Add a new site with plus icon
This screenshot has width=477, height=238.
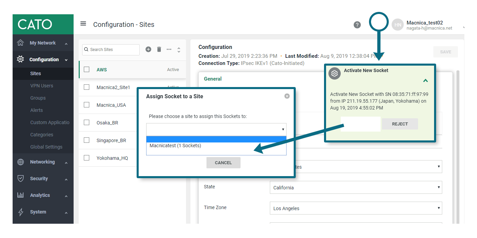coord(148,49)
